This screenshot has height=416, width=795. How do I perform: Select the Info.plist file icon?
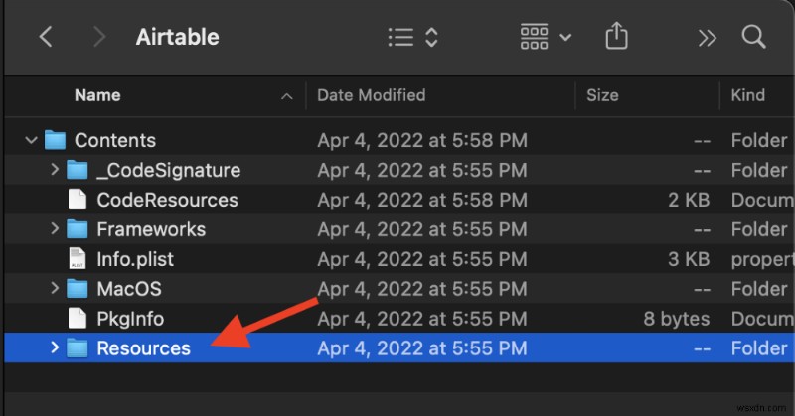coord(77,259)
